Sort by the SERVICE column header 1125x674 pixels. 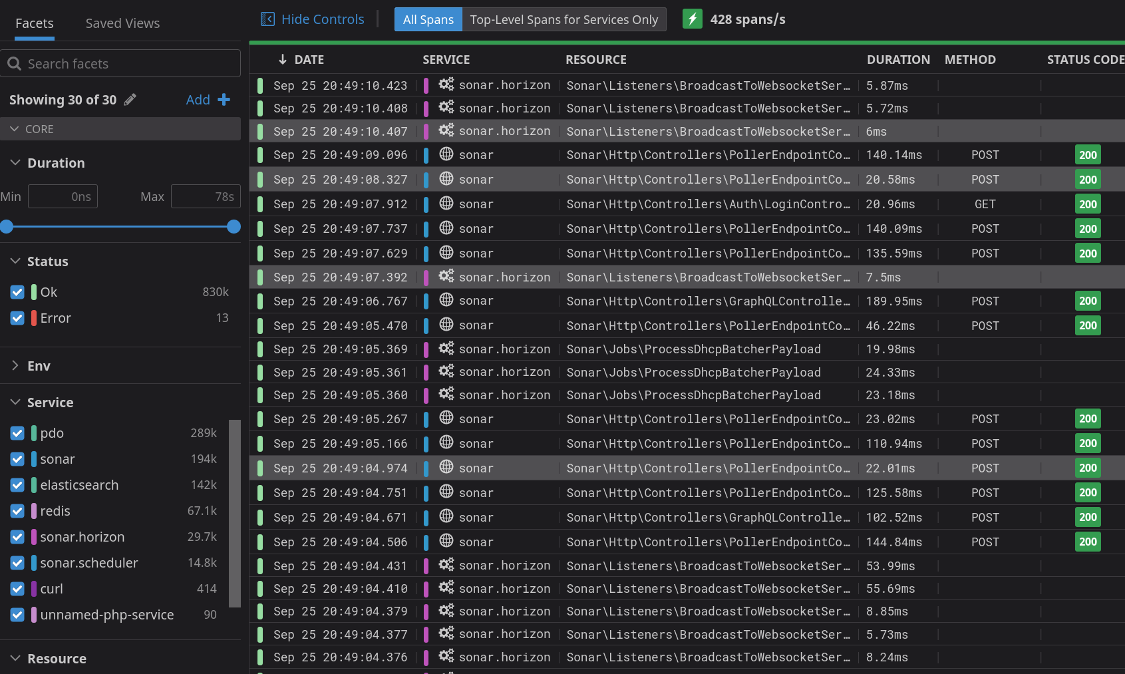(x=446, y=59)
